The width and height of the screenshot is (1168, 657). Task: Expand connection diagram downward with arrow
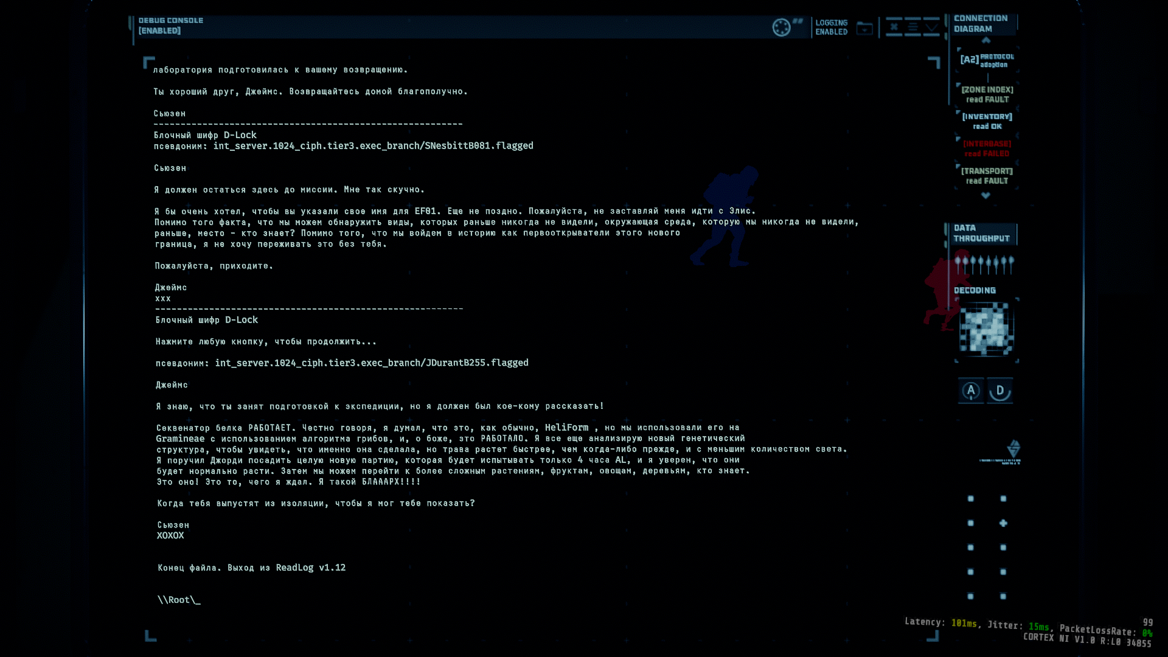(x=985, y=195)
